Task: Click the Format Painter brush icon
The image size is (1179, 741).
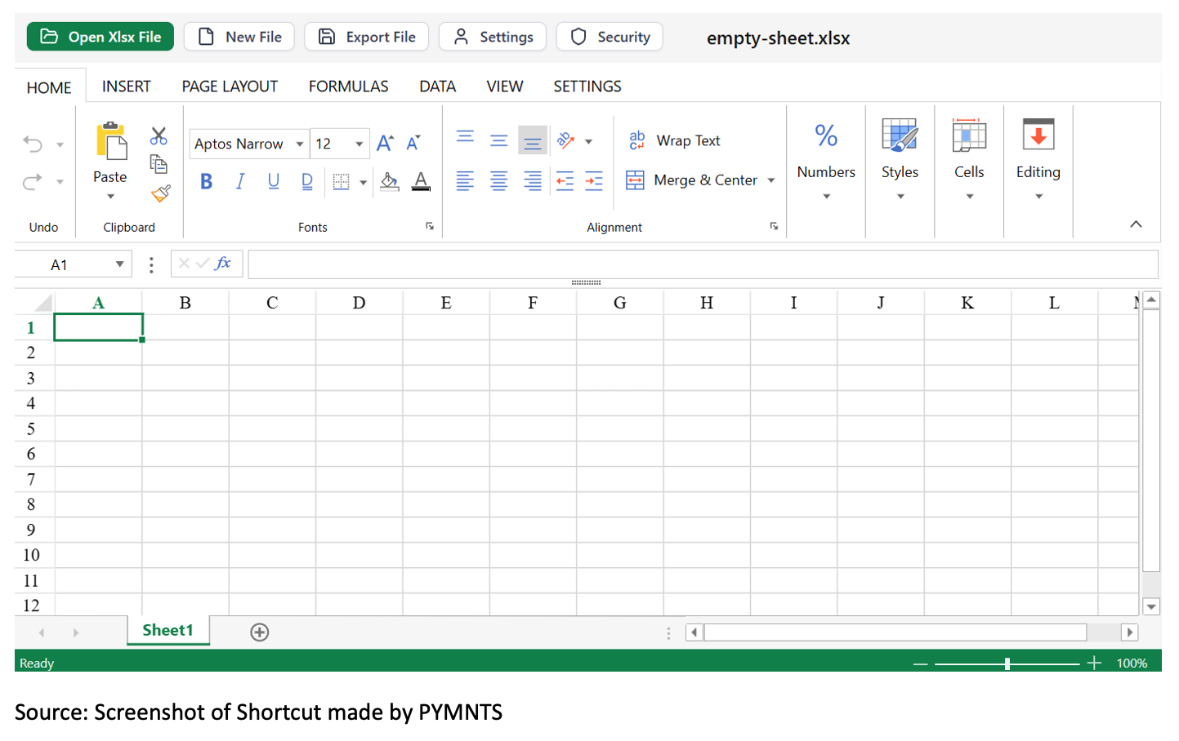Action: (x=160, y=193)
